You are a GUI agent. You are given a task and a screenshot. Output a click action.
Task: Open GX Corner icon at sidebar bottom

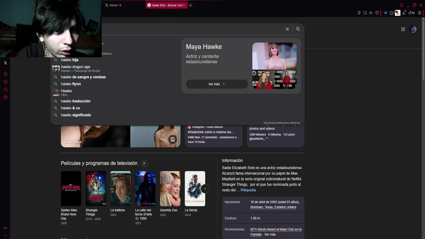pyautogui.click(x=5, y=228)
